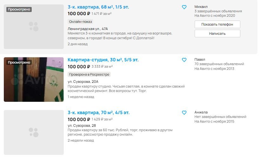Favorite the 68 m² 3-room apartment listing
Image resolution: width=260 pixels, height=159 pixels.
tap(184, 7)
